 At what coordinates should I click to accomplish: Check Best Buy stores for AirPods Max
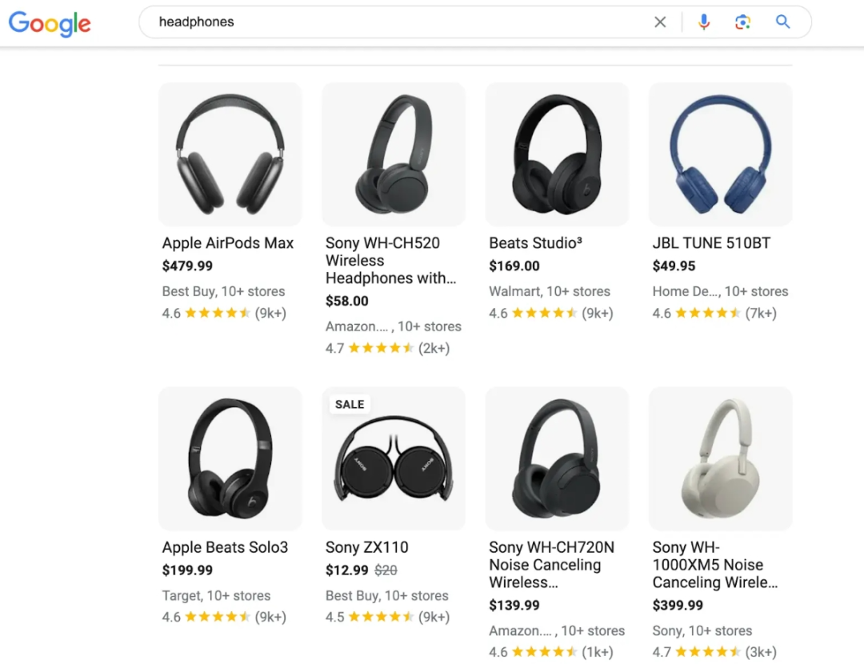[x=223, y=291]
